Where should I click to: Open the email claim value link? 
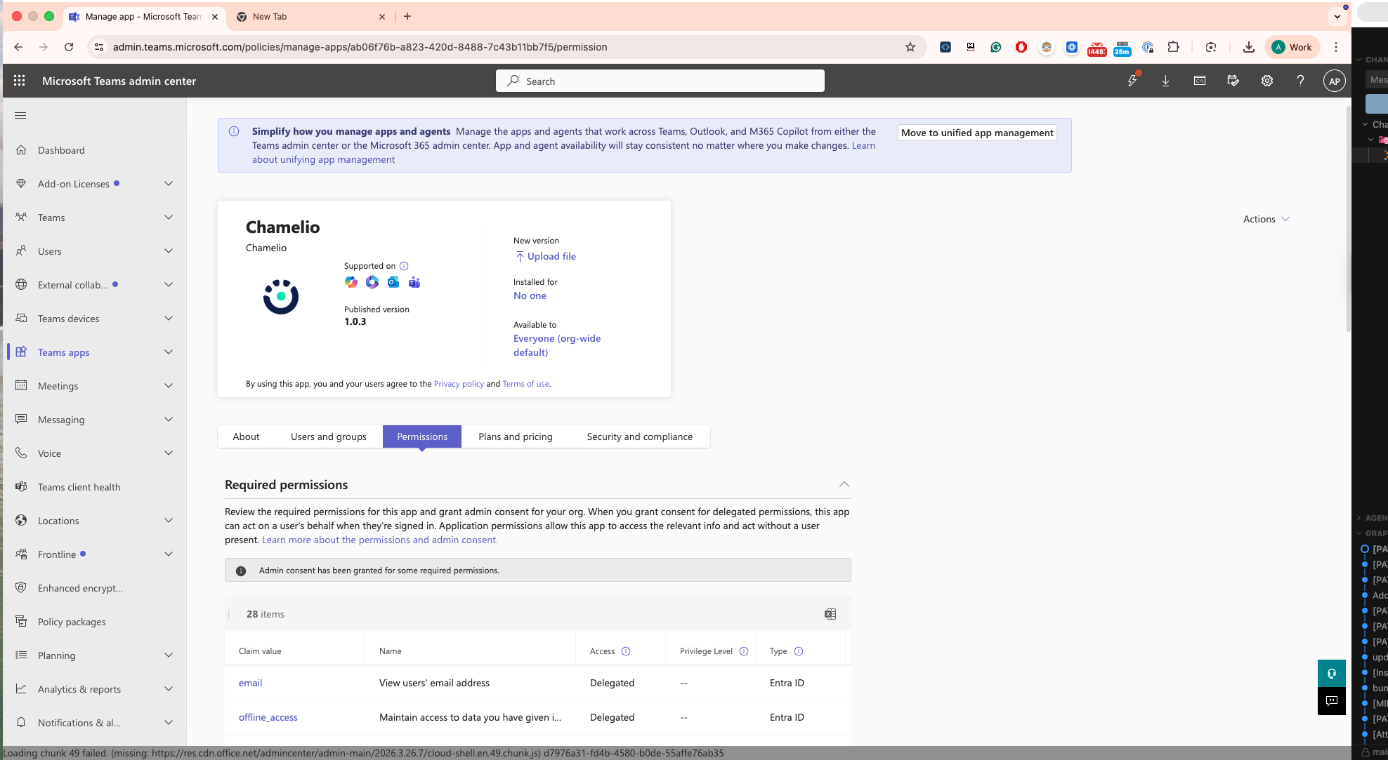click(x=250, y=683)
